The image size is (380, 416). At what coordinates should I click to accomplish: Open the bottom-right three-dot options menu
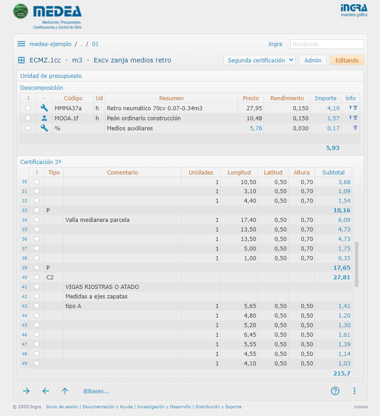[x=355, y=391]
